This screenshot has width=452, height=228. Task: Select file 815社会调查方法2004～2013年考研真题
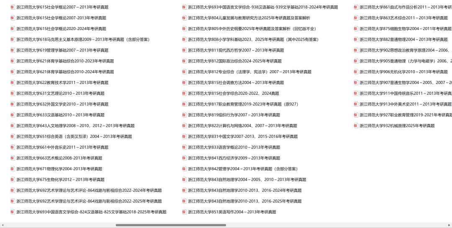(233, 83)
